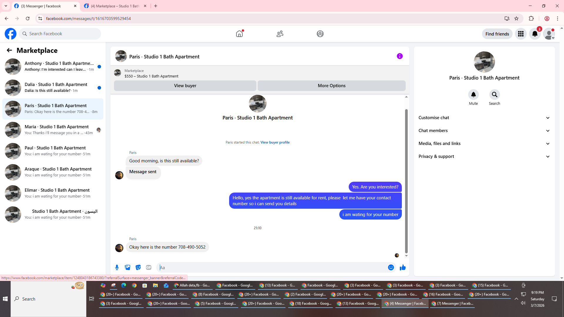Click the Chrome address bar URL
This screenshot has height=317, width=564.
pyautogui.click(x=88, y=18)
